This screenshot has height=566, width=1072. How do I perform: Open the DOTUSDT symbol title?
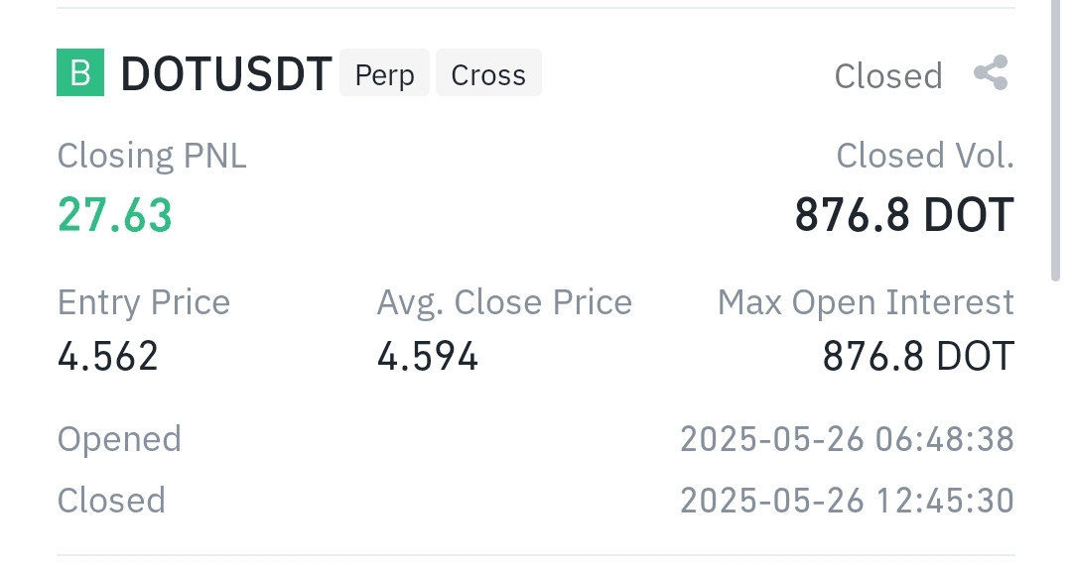tap(225, 75)
